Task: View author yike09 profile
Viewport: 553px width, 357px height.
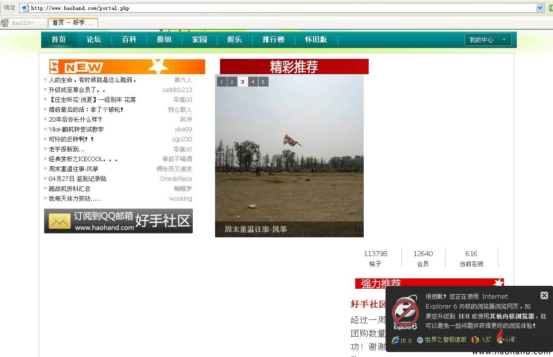Action: [183, 129]
